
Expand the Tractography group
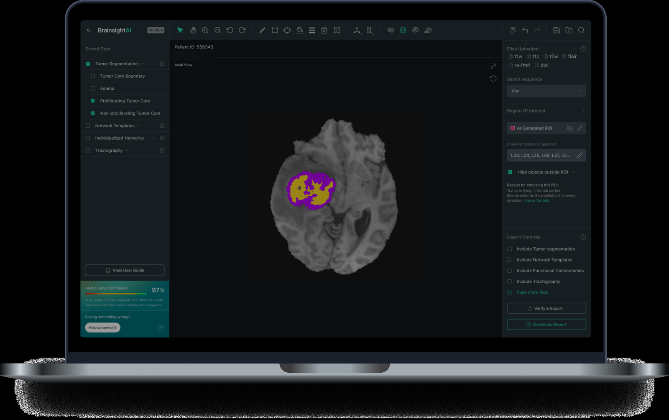[x=126, y=151]
